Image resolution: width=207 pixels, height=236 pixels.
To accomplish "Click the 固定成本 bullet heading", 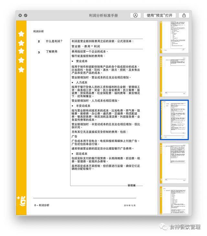I will pyautogui.click(x=82, y=154).
